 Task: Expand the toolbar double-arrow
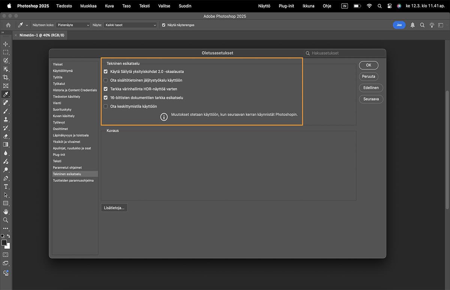(x=3, y=33)
